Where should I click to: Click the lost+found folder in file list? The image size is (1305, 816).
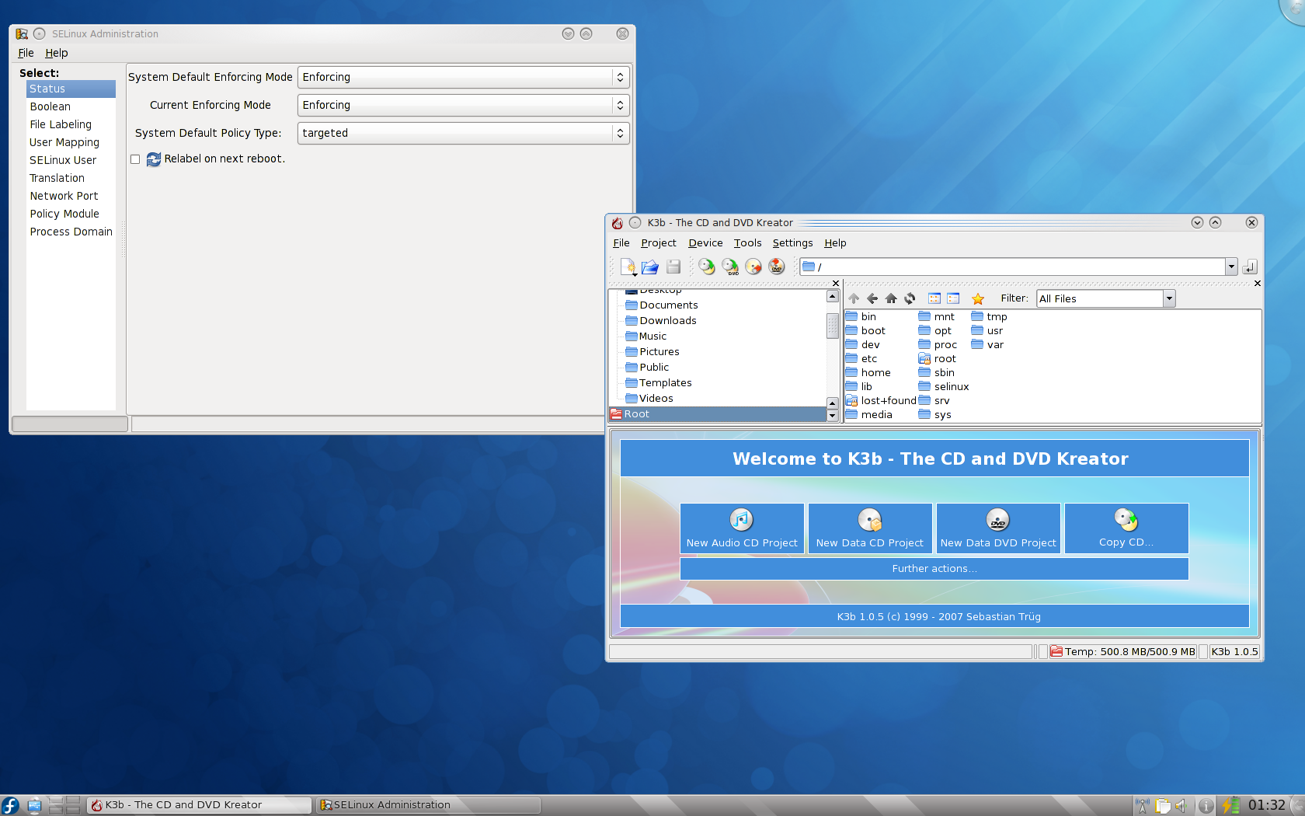[x=881, y=401]
